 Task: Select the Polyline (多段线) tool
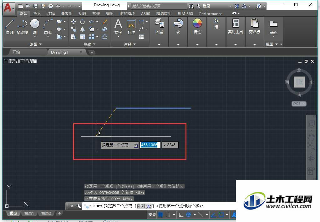tap(22, 27)
